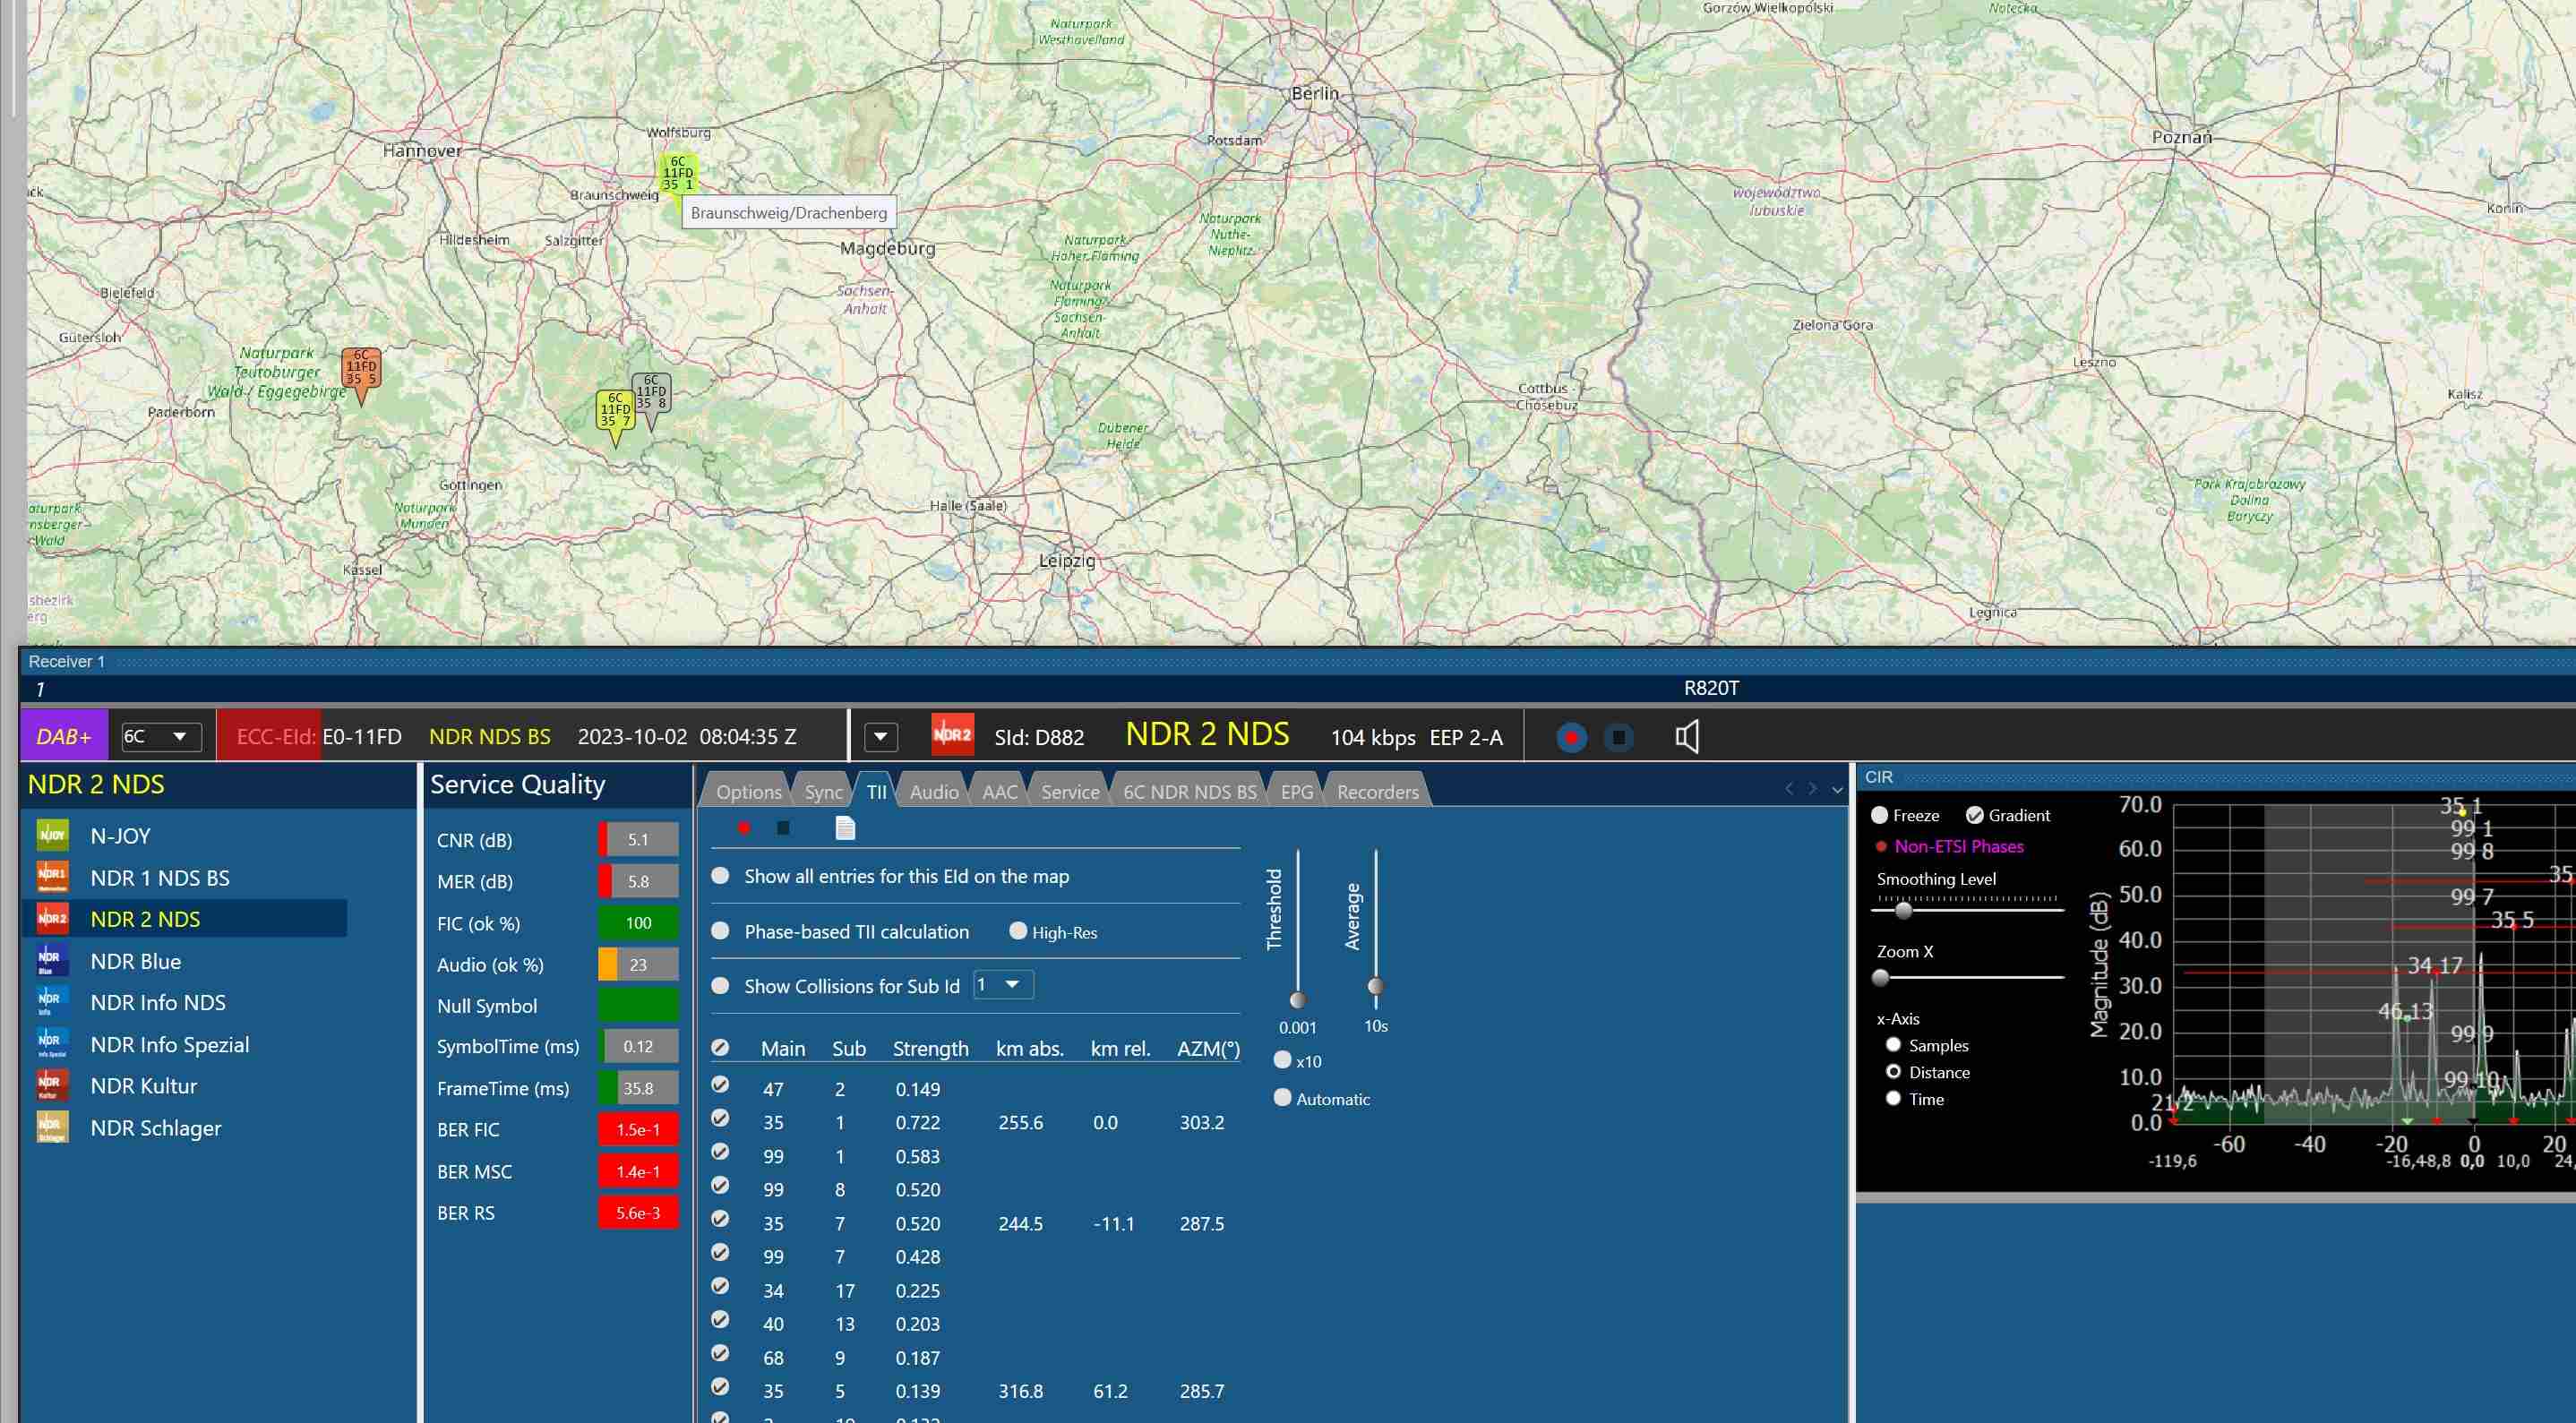Click the Average slider handle
2576x1423 pixels.
tap(1376, 987)
